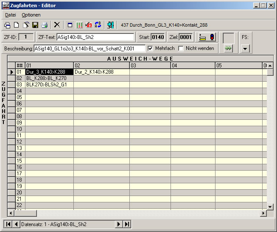Viewport: 277px width, 232px height.
Task: Click the grid's scroll-down arrow
Action: (x=270, y=207)
